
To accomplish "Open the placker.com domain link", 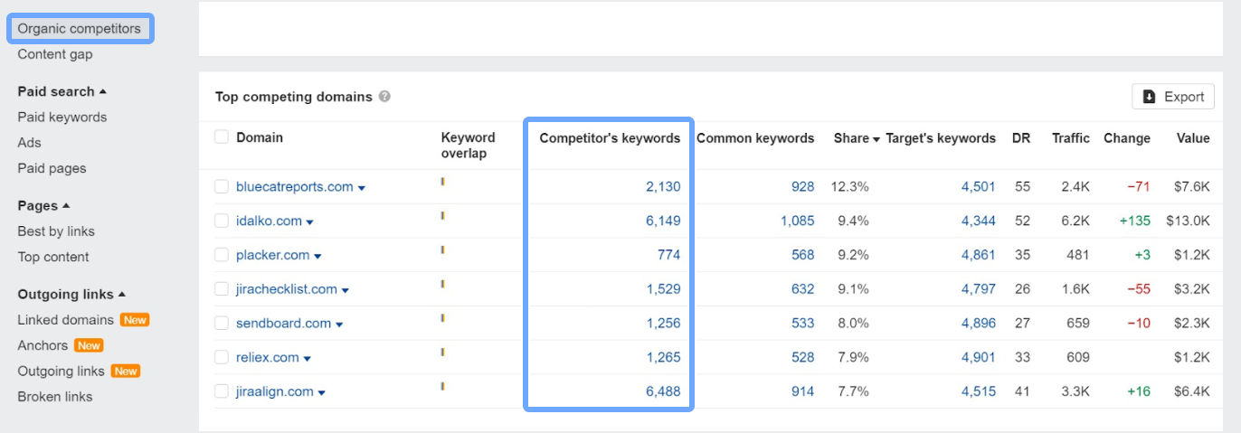I will pos(272,255).
